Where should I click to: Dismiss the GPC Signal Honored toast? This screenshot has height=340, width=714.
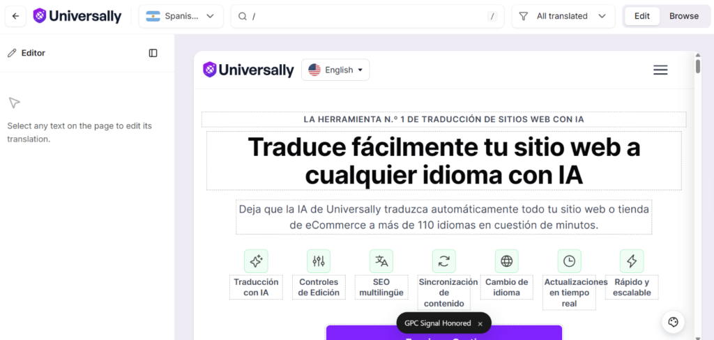coord(480,323)
